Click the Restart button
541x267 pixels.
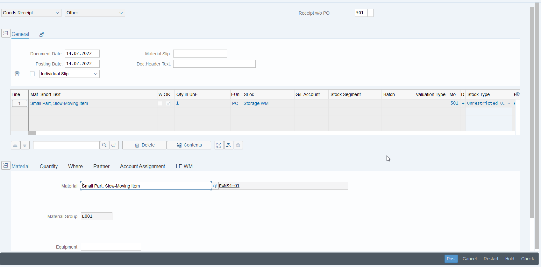491,259
